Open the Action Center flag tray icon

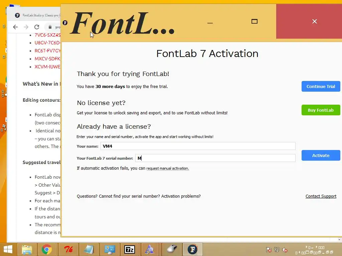[x=269, y=250]
